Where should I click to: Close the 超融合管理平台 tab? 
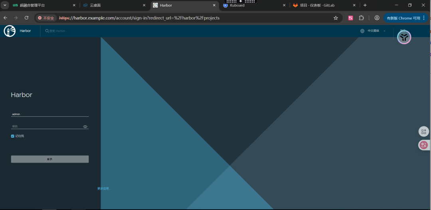(74, 5)
